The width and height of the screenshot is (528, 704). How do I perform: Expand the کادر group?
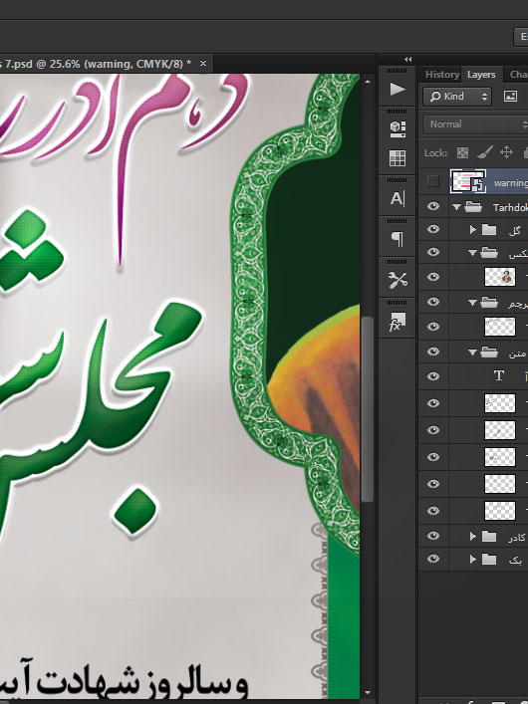473,536
